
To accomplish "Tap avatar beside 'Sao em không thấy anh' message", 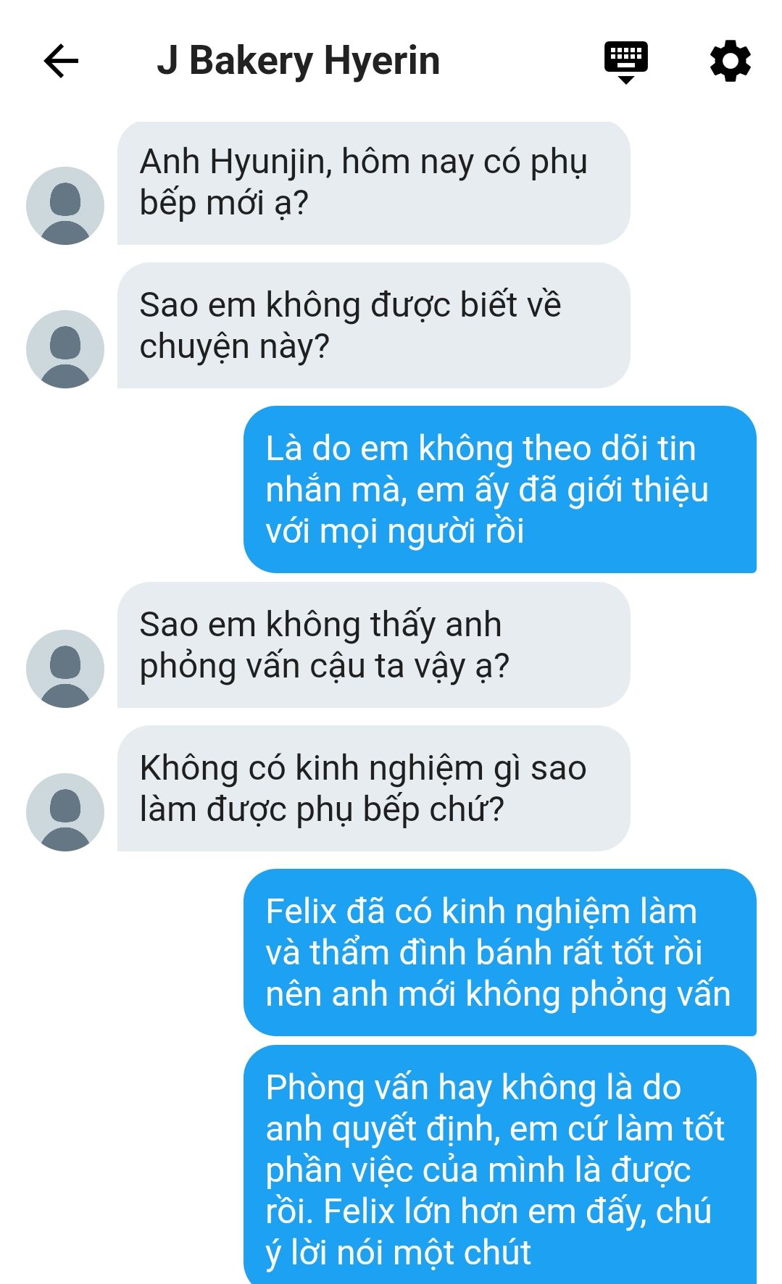I will [x=65, y=669].
